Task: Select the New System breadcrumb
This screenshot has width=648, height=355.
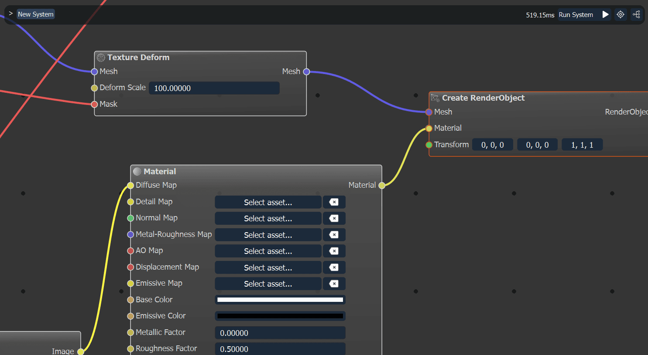Action: coord(36,14)
